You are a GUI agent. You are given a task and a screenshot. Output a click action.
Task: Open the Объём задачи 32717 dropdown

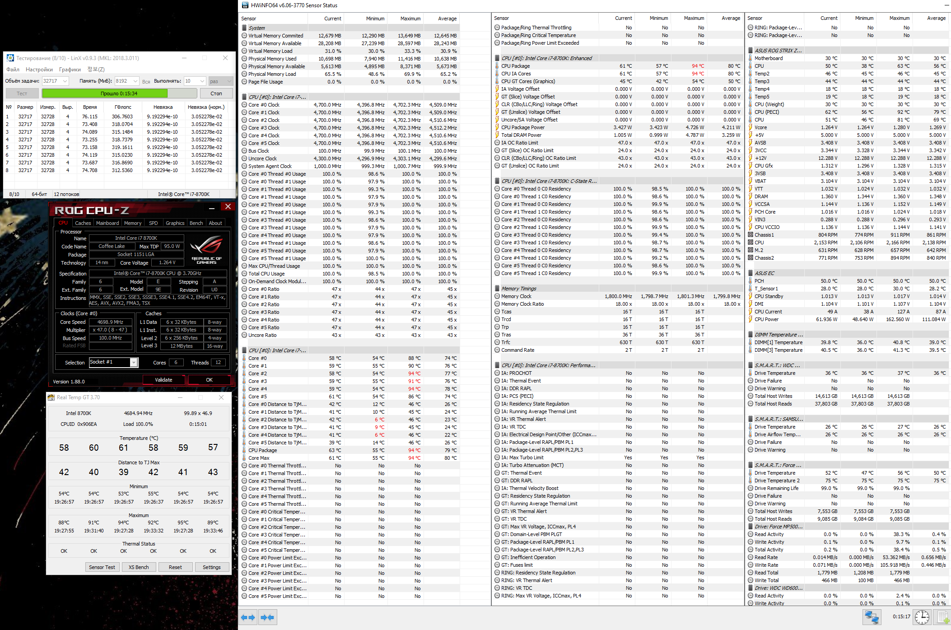[65, 81]
